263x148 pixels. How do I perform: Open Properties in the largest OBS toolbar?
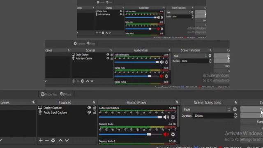click(49, 94)
